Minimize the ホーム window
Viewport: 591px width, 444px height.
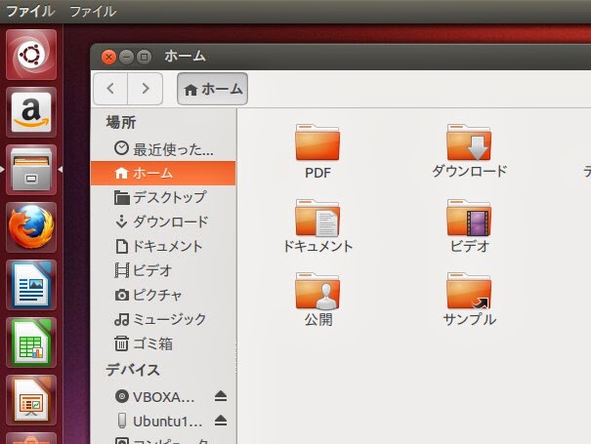(x=126, y=58)
